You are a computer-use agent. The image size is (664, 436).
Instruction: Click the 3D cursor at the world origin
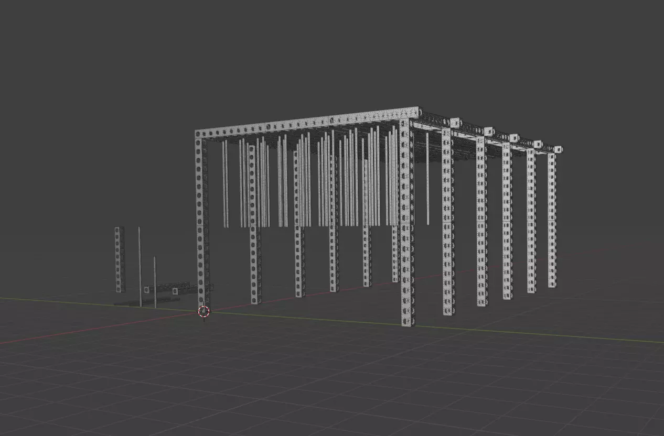coord(204,311)
